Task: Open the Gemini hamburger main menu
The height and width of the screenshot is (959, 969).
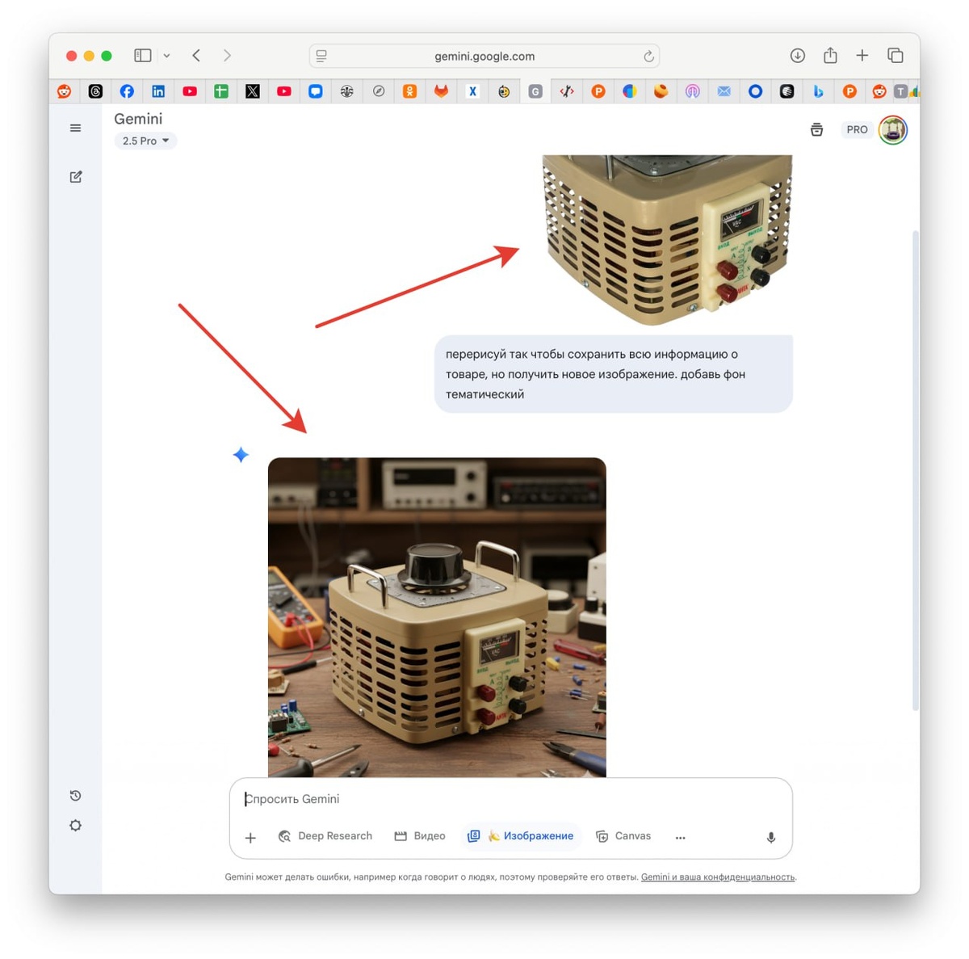Action: (75, 128)
